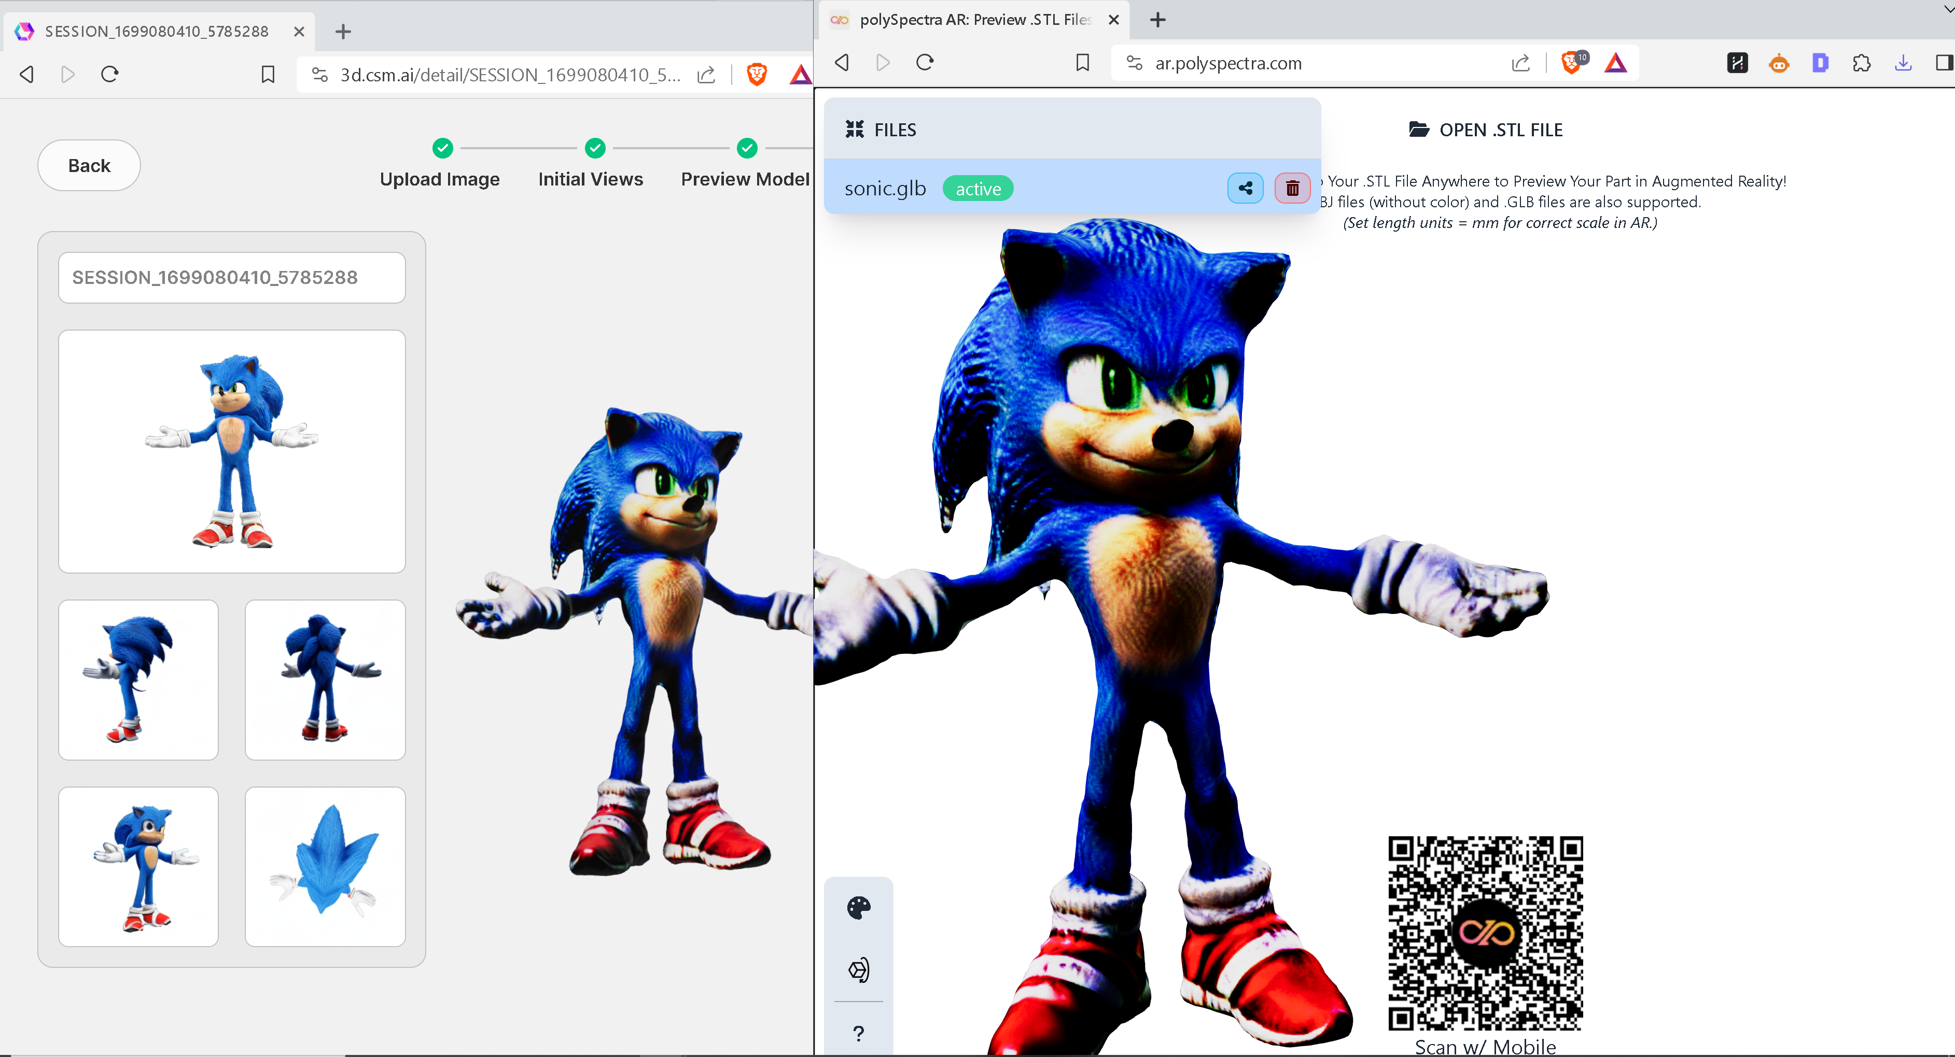The width and height of the screenshot is (1955, 1057).
Task: Click the active status badge
Action: 977,188
